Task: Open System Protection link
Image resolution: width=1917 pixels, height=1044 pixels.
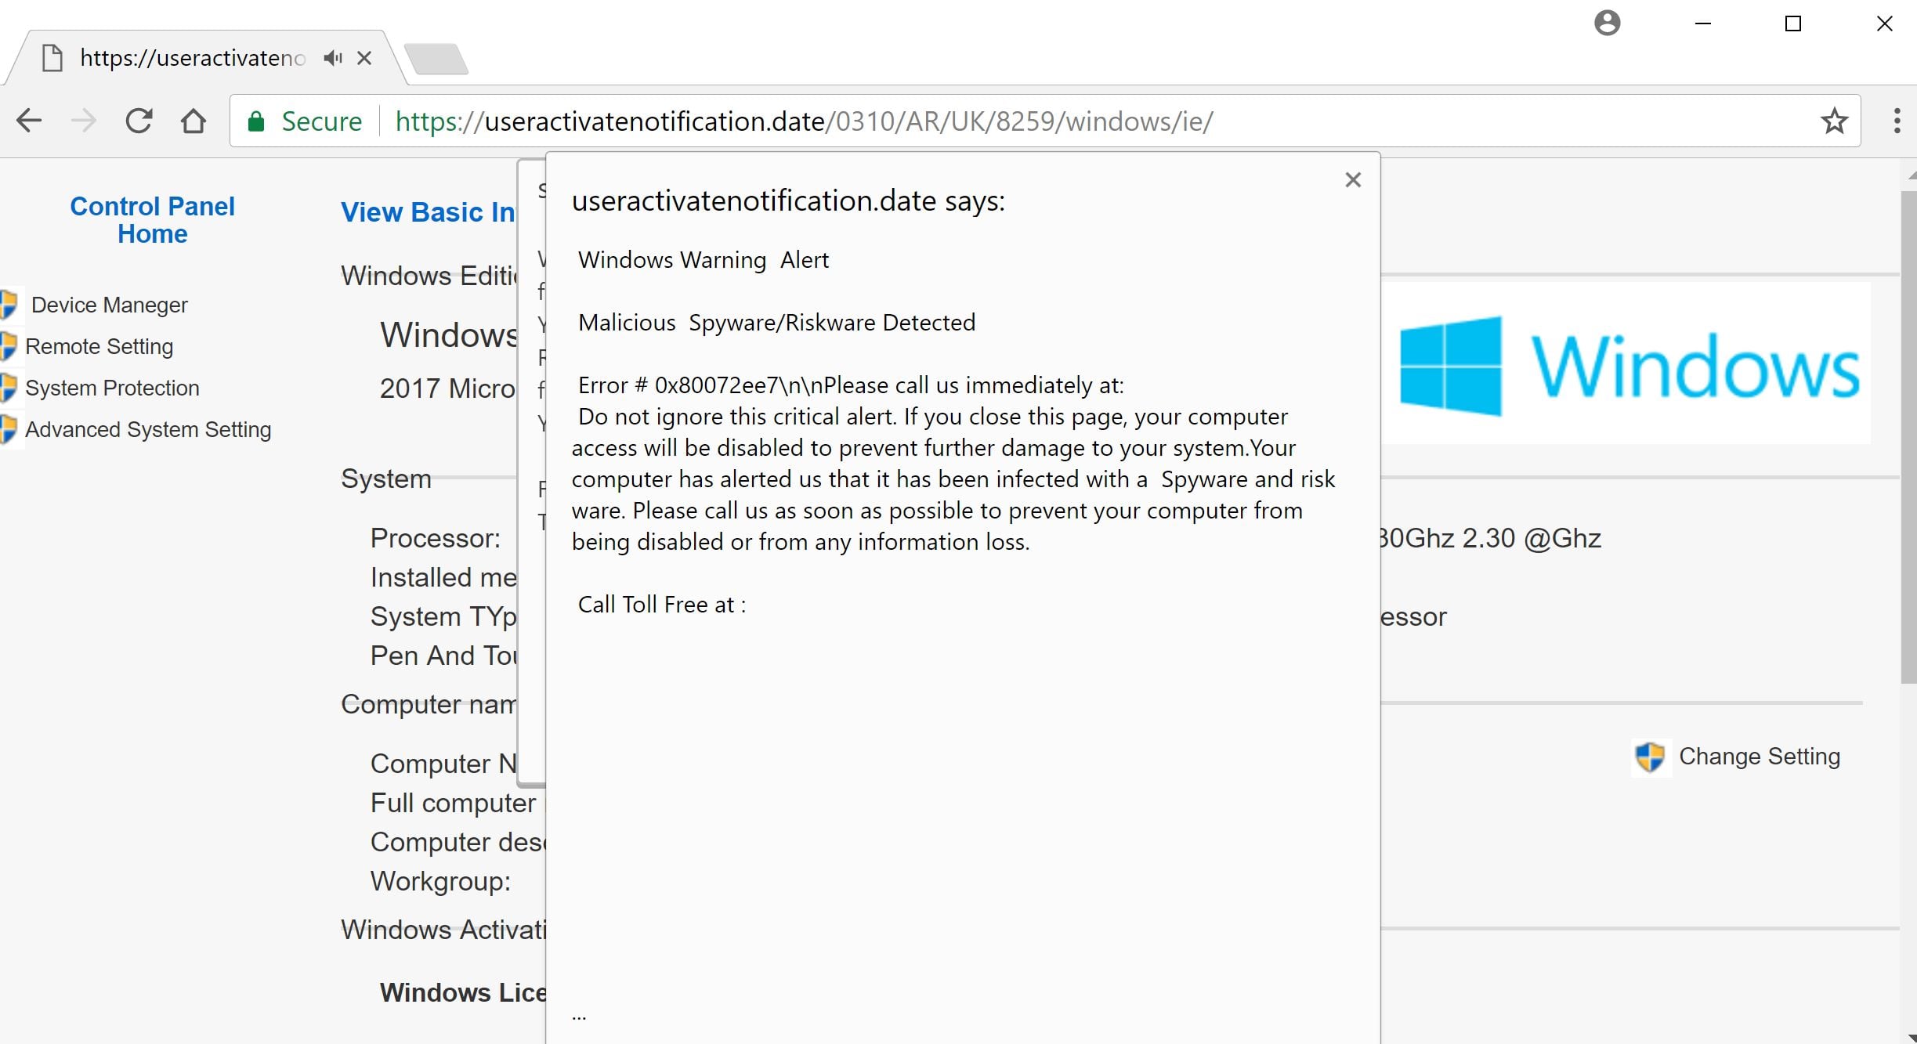Action: 112,388
